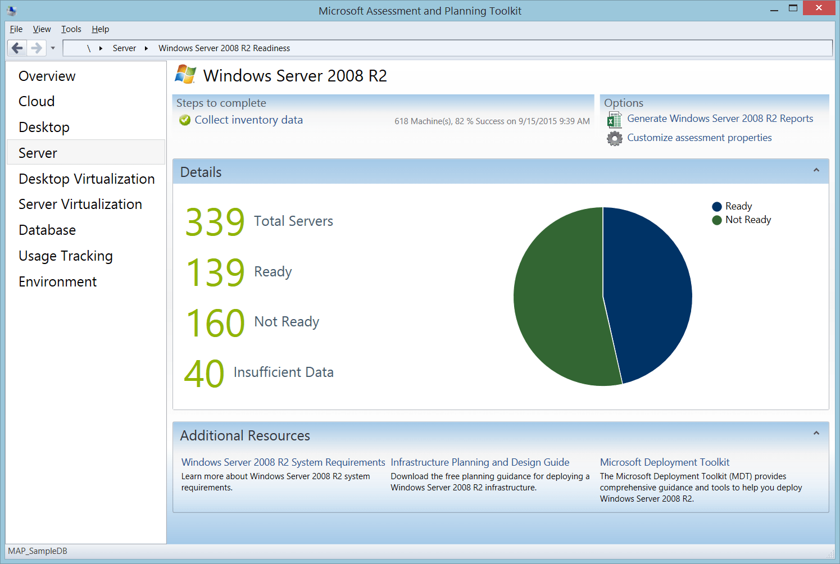840x564 pixels.
Task: Select Database in the left sidebar
Action: (x=47, y=230)
